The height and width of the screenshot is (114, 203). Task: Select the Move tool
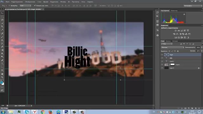[2, 13]
